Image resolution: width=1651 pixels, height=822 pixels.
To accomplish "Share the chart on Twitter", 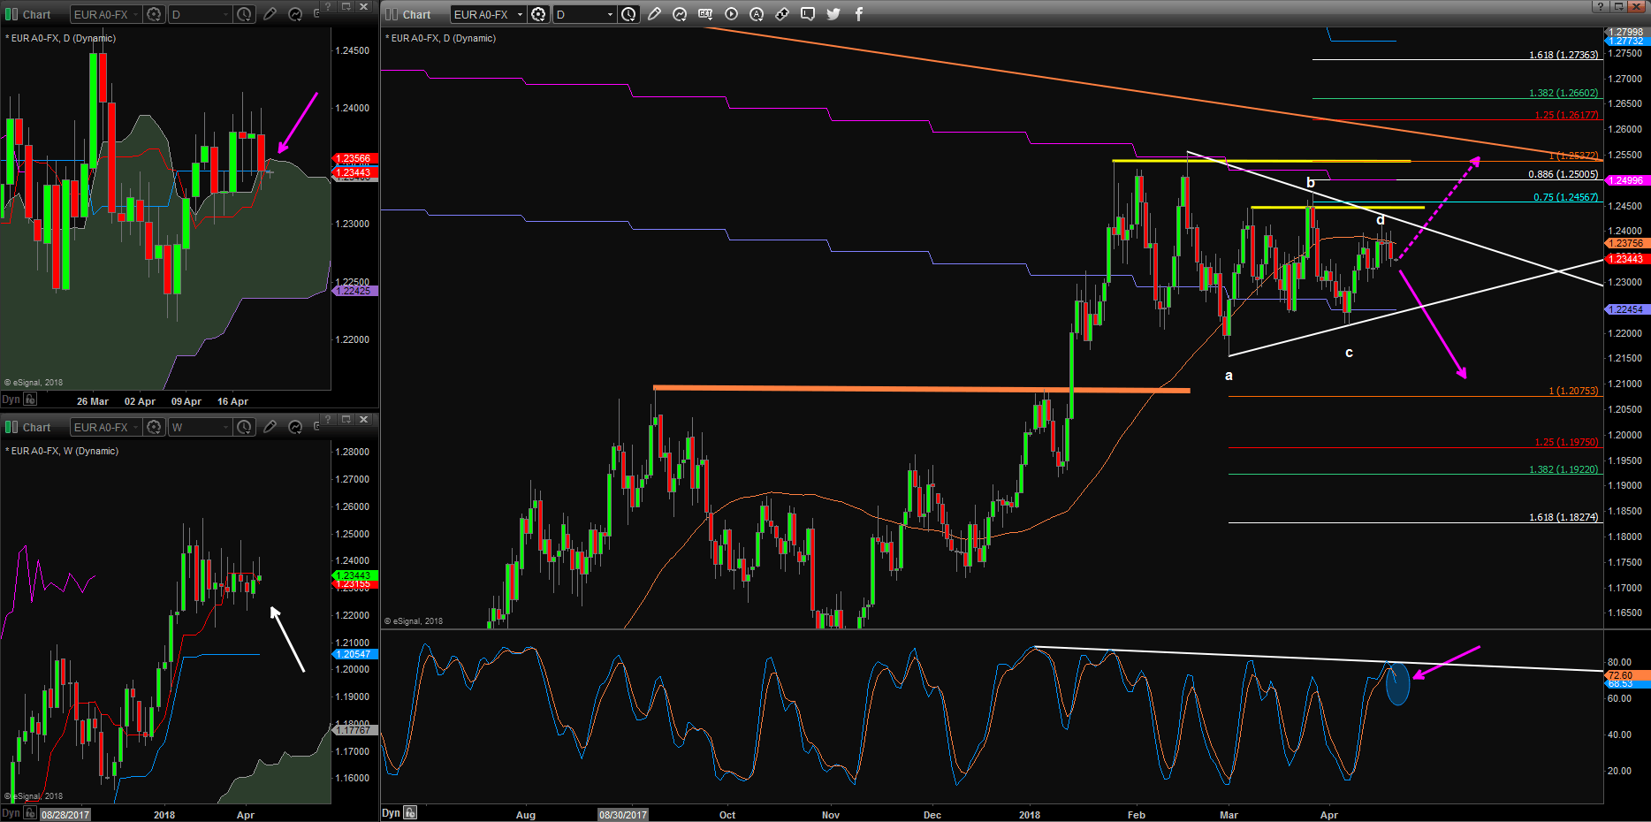I will click(833, 14).
